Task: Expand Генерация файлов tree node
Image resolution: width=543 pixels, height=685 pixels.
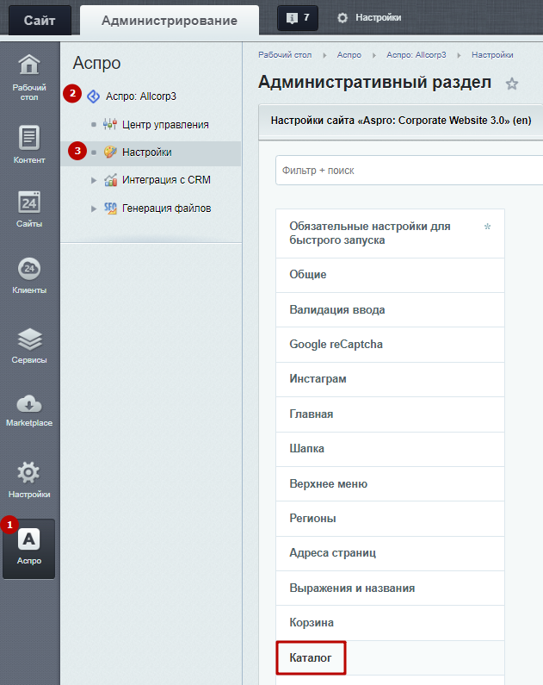Action: click(x=93, y=209)
